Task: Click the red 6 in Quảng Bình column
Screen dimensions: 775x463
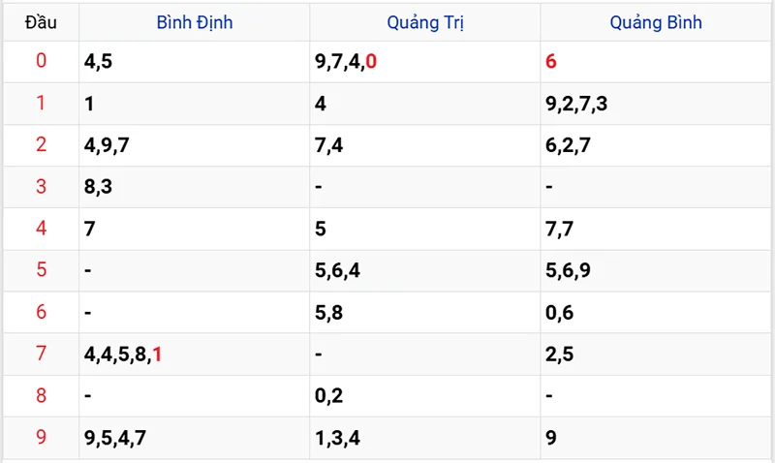Action: click(551, 62)
